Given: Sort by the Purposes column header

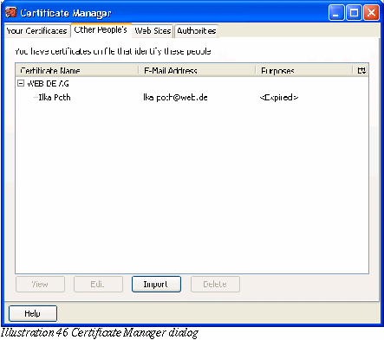Looking at the screenshot, I should (304, 70).
